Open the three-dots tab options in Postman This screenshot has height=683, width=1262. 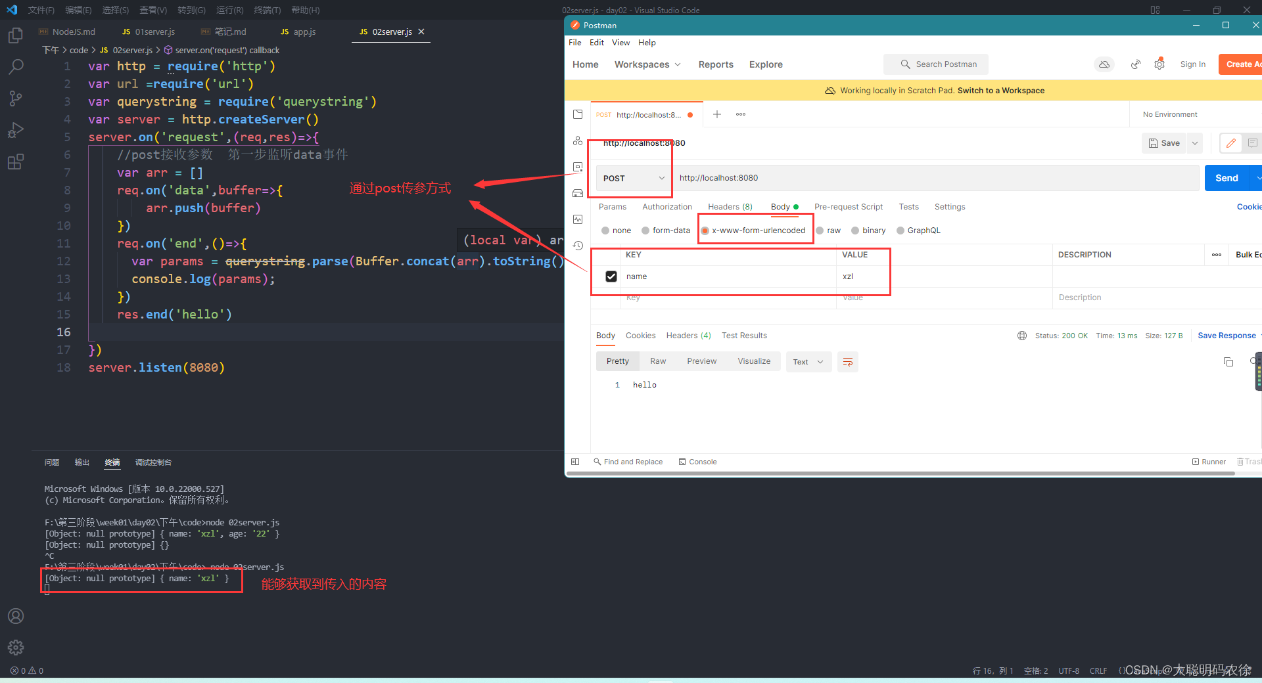741,114
